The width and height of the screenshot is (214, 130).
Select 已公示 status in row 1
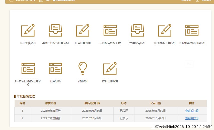pos(124,111)
